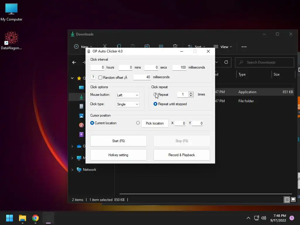
Task: Increase the repeat count with up arrow
Action: (191, 93)
